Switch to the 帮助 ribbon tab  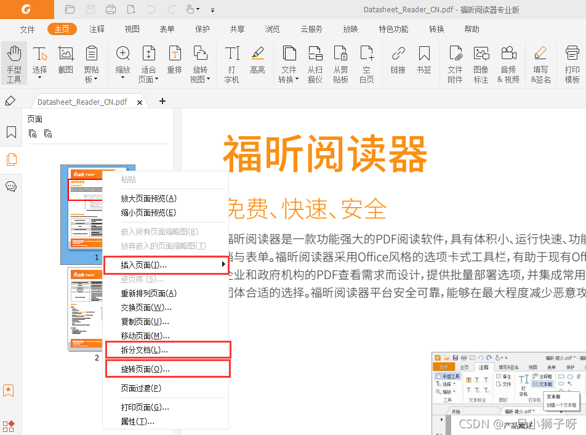[472, 29]
